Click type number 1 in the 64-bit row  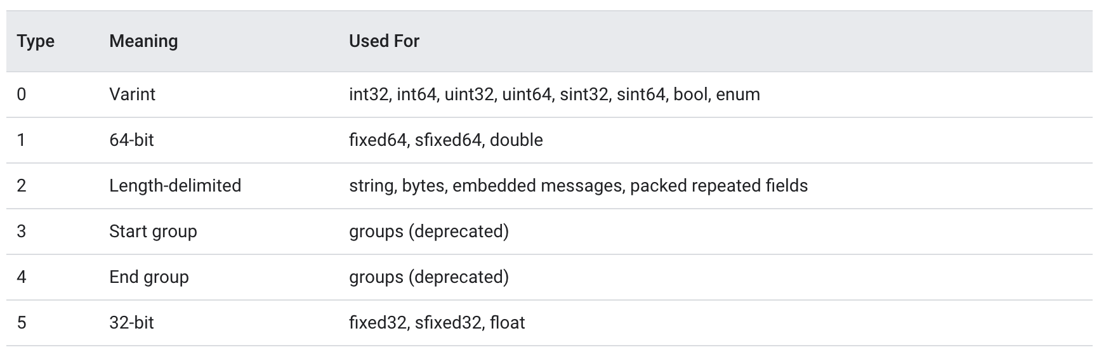pyautogui.click(x=22, y=140)
